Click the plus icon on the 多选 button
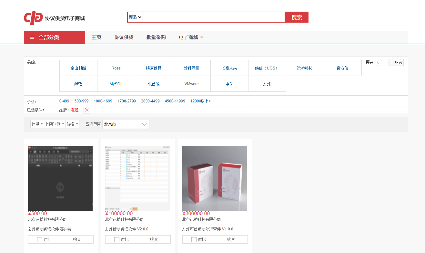This screenshot has height=253, width=425. pos(391,62)
